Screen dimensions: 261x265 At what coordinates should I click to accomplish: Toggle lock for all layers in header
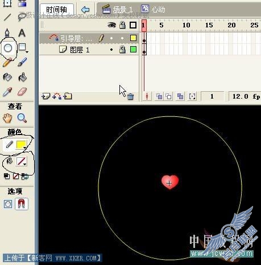pos(122,25)
